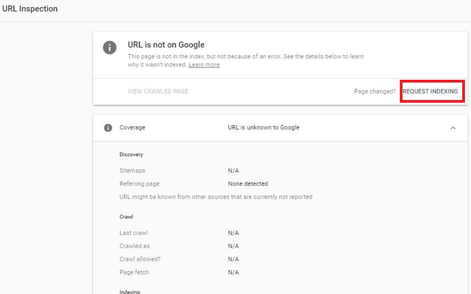This screenshot has width=471, height=294.
Task: Click the Last crawl row label
Action: point(133,233)
